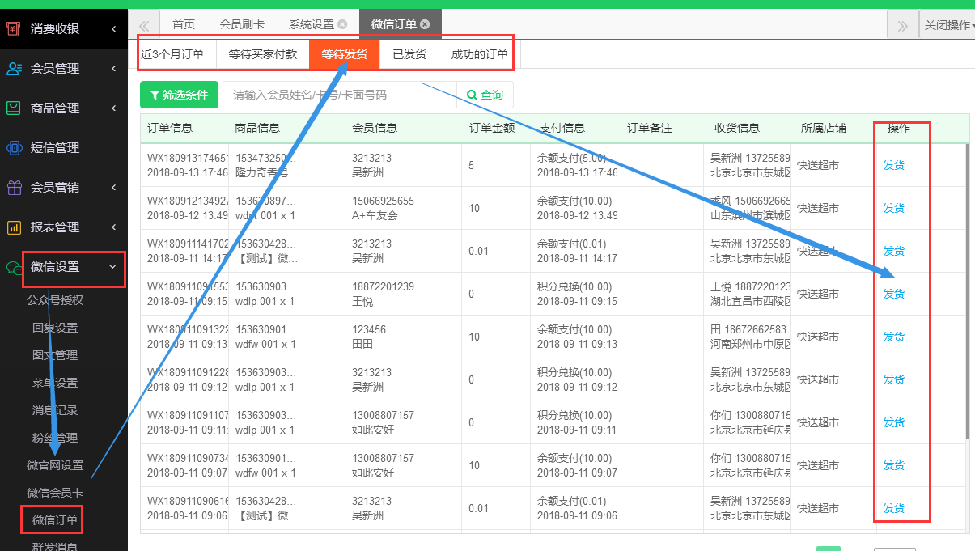Switch to the 会员刷卡 tab
975x551 pixels.
point(242,24)
